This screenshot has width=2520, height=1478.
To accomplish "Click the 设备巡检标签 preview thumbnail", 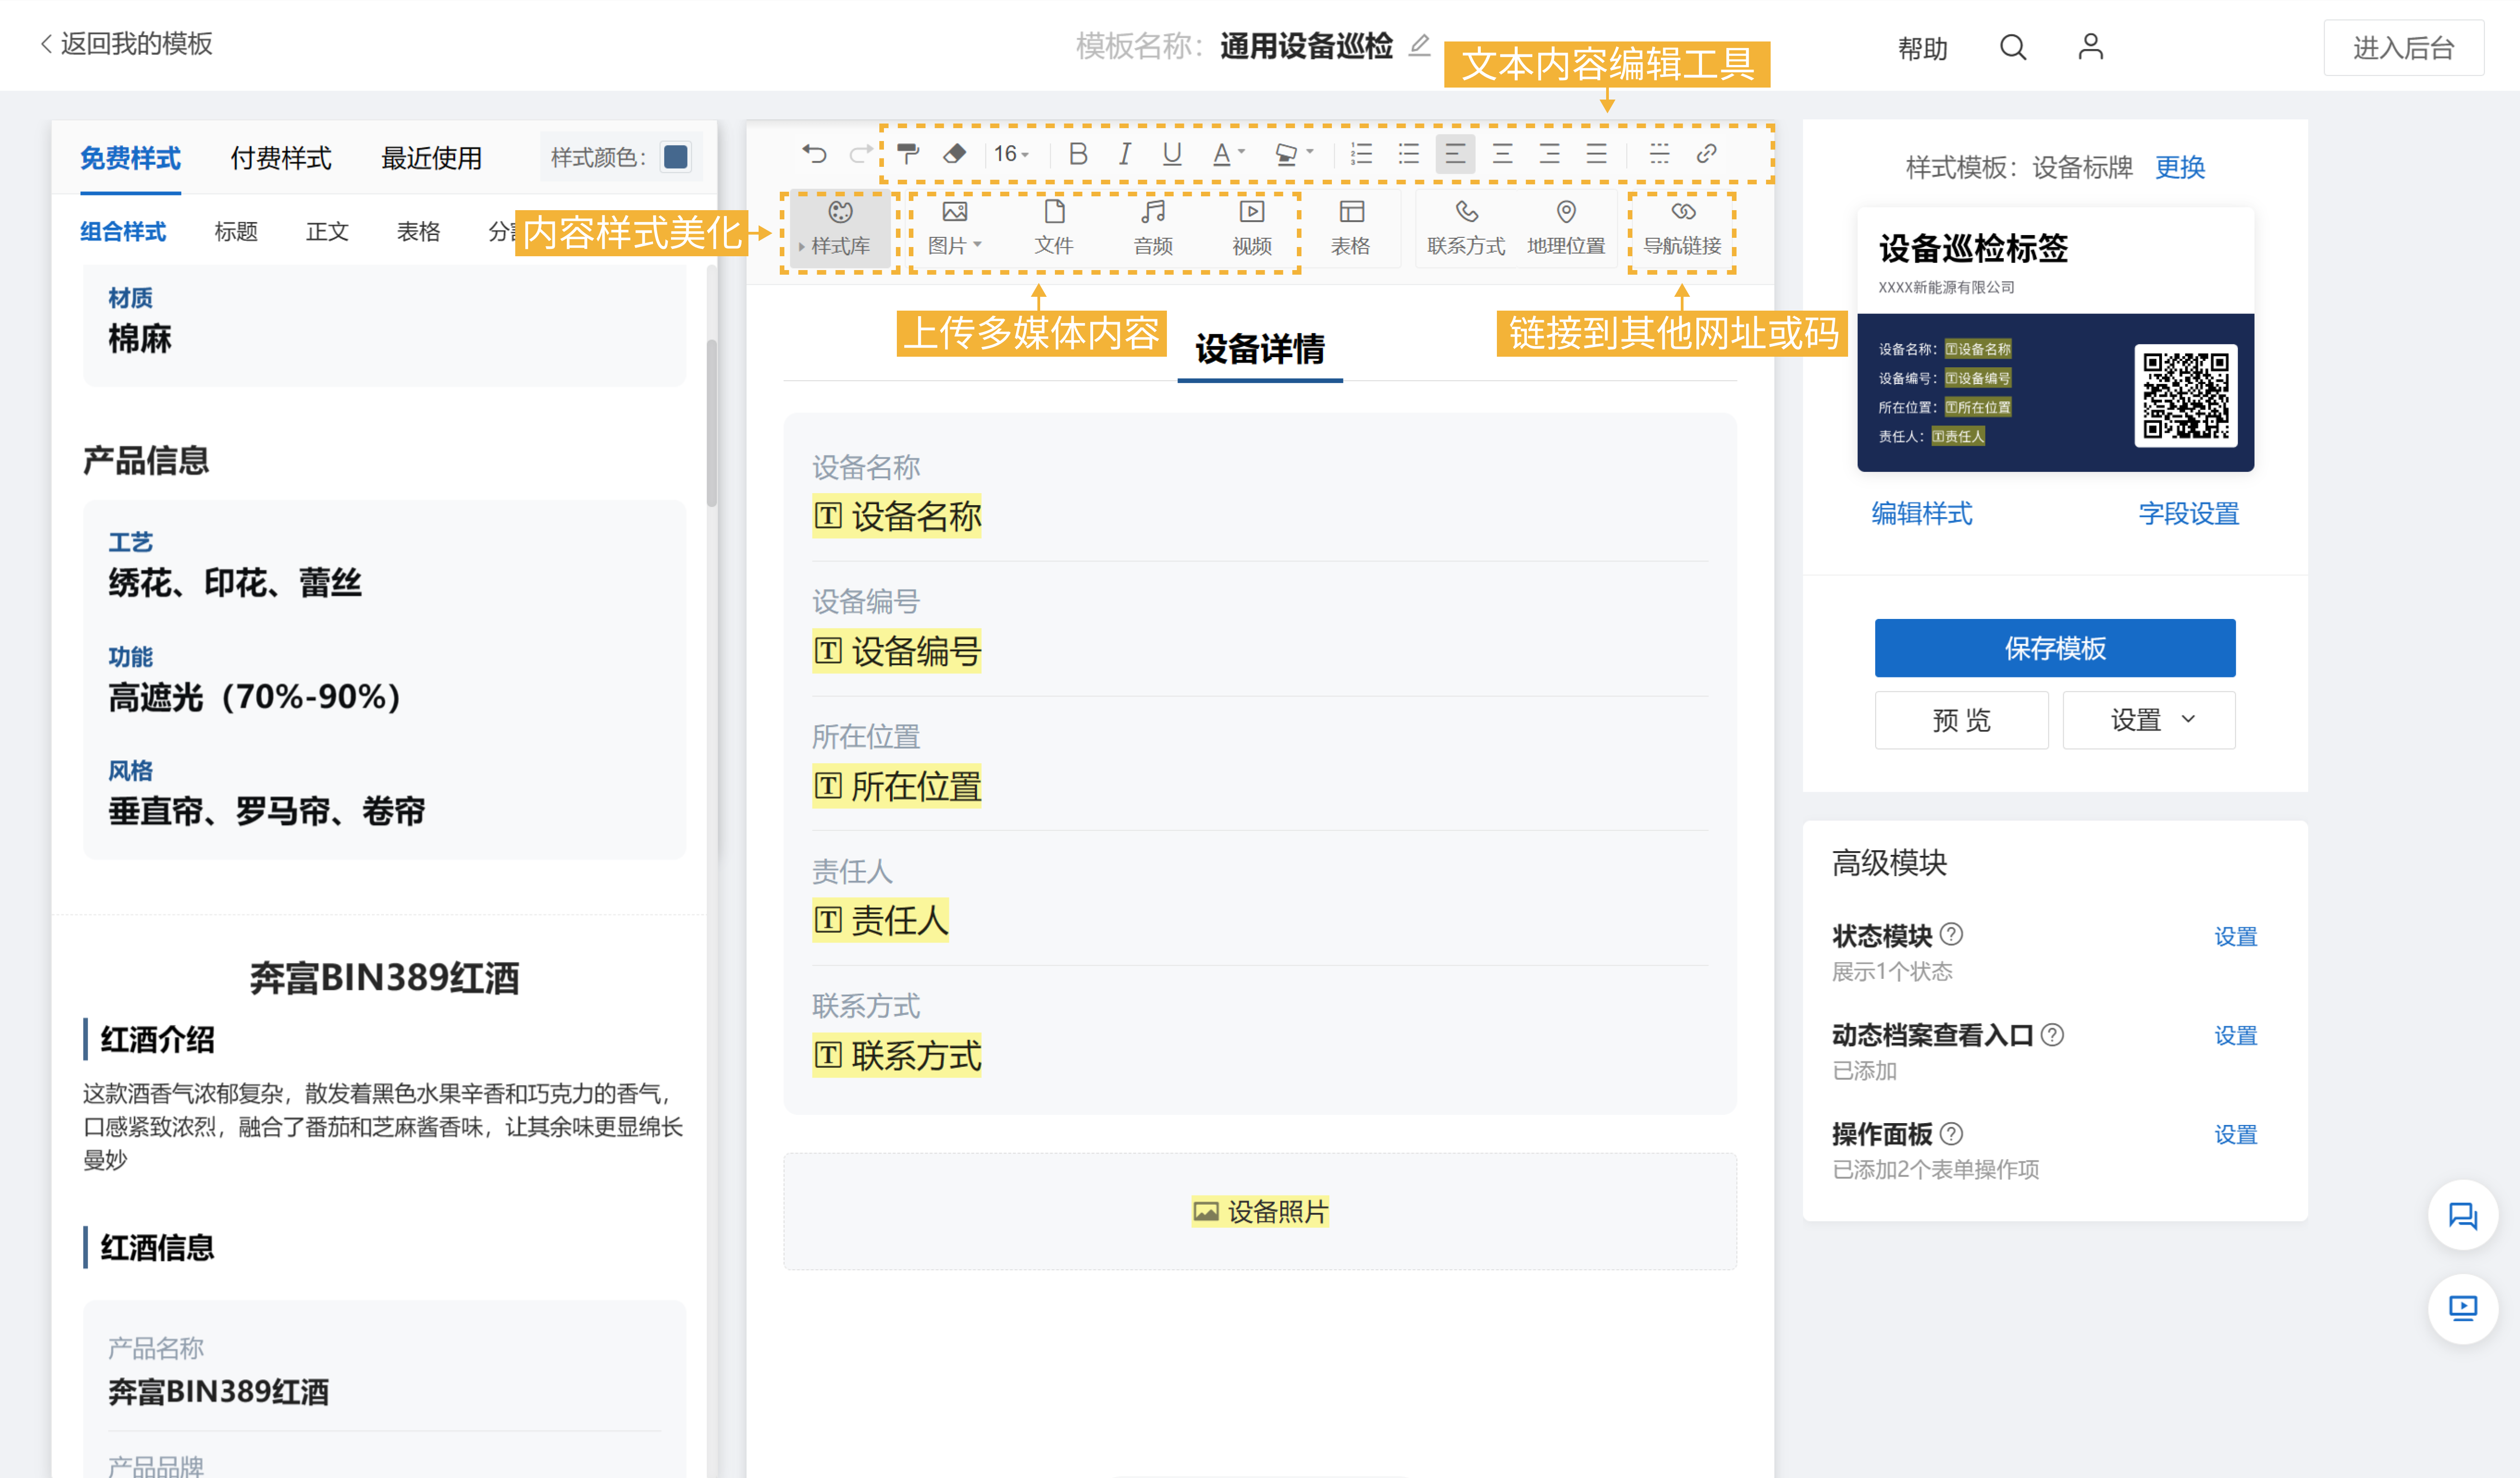I will [2055, 339].
